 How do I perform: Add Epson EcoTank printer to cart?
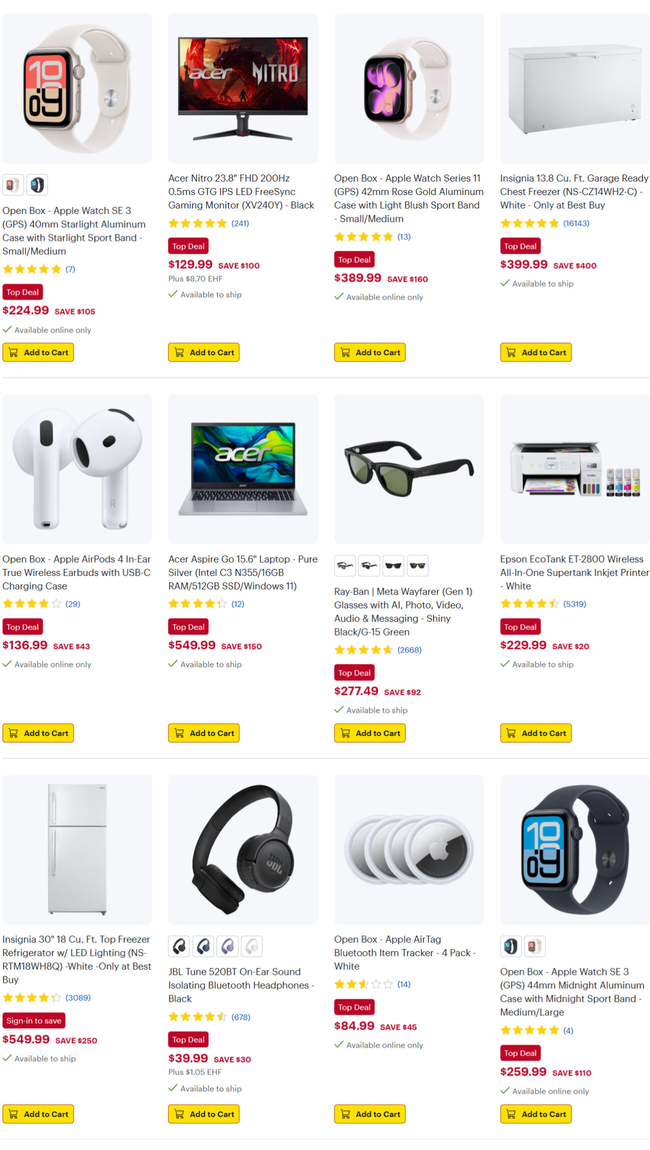click(x=535, y=733)
